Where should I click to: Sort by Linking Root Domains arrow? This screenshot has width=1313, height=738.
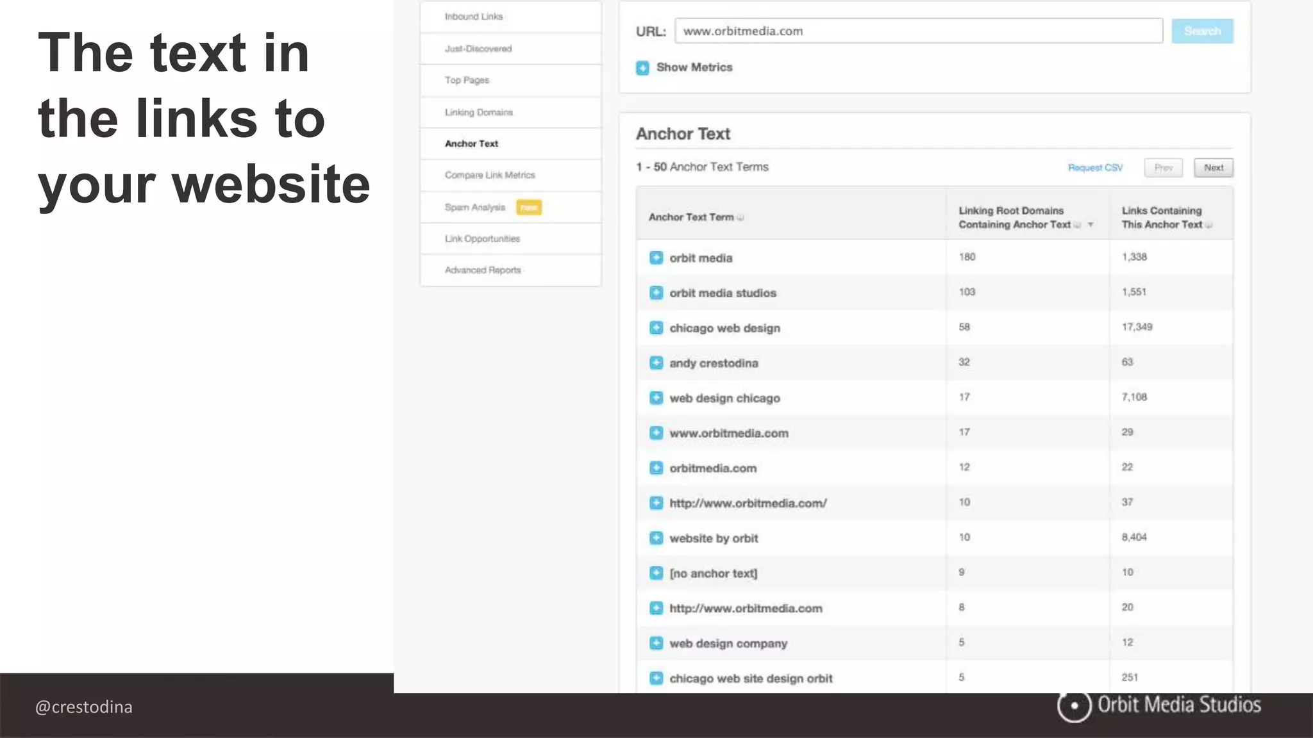pos(1090,225)
